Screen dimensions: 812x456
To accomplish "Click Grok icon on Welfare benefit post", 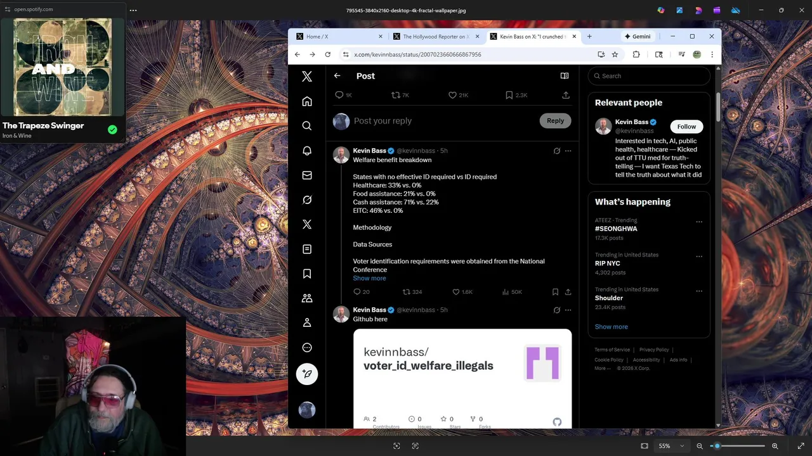I will pos(556,151).
